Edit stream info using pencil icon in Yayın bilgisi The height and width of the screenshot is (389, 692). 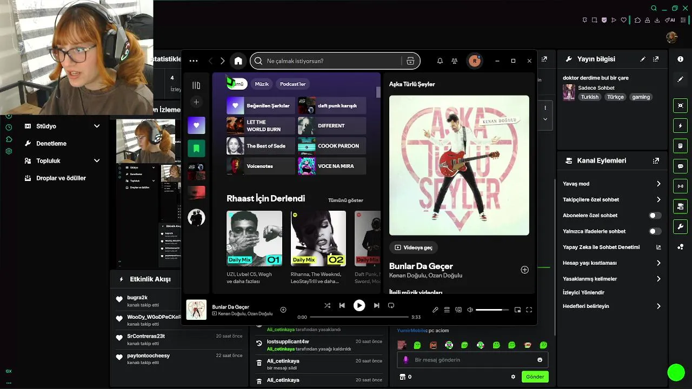tap(643, 59)
